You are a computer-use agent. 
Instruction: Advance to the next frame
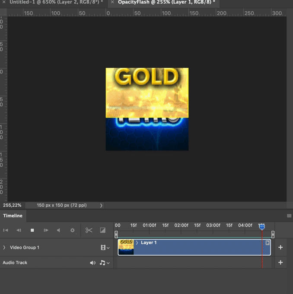pyautogui.click(x=46, y=230)
